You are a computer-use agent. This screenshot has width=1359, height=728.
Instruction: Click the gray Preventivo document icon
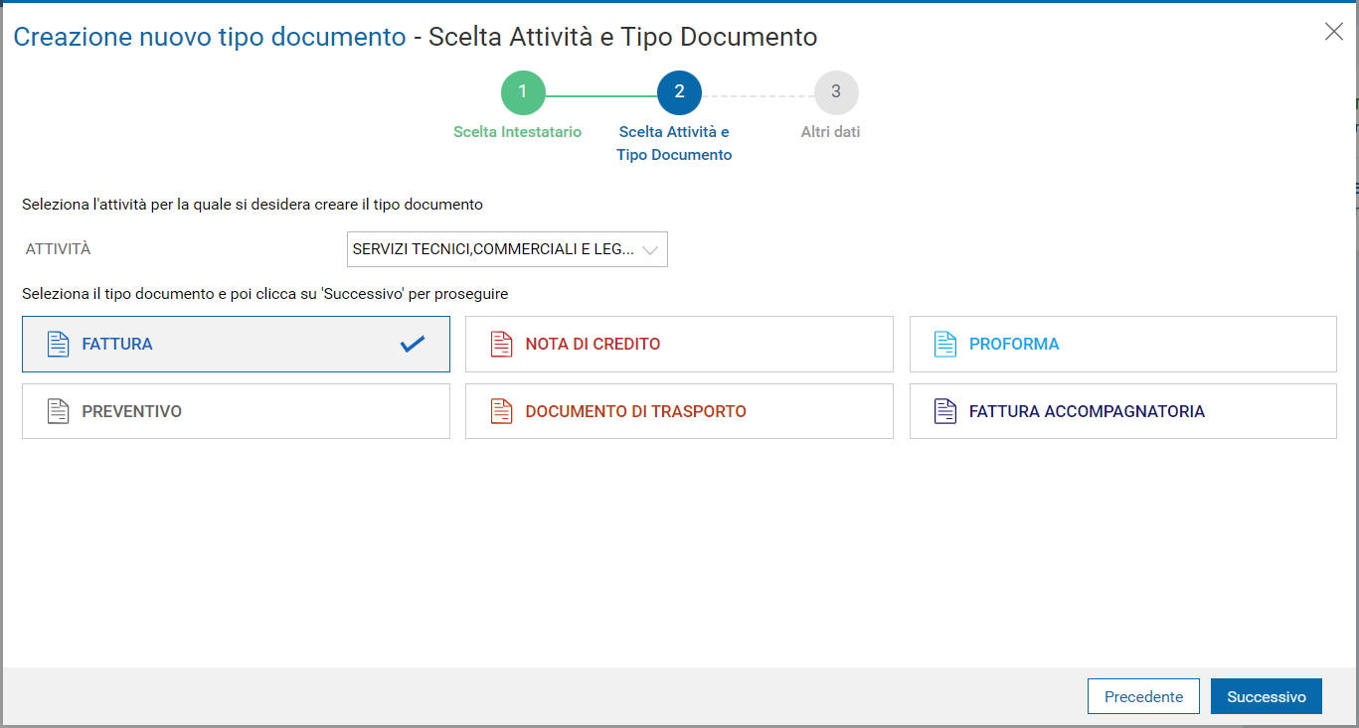[x=59, y=411]
